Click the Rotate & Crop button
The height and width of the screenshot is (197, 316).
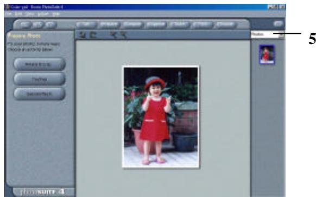coord(40,64)
